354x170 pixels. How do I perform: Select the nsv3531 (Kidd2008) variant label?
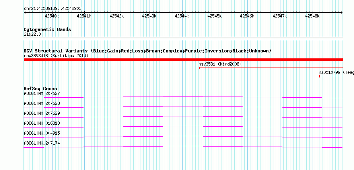220,64
